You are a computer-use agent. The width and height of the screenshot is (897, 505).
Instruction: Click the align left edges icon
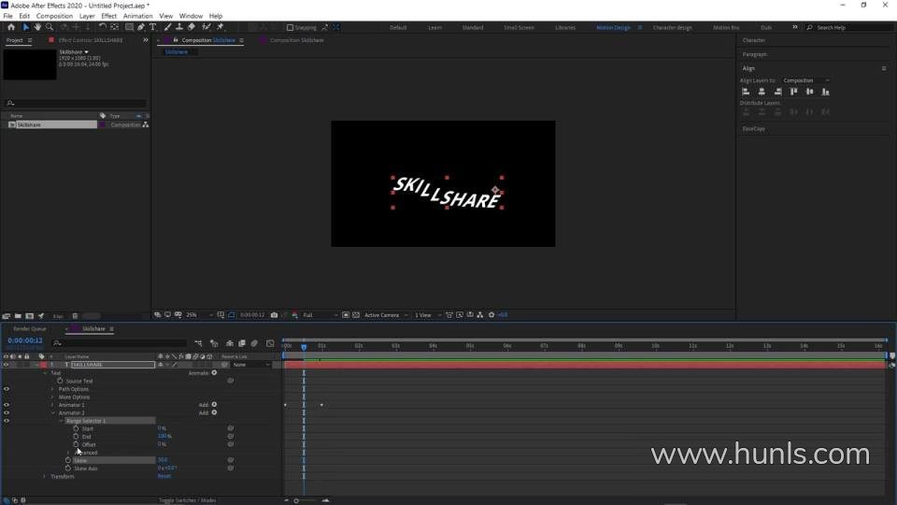(746, 92)
